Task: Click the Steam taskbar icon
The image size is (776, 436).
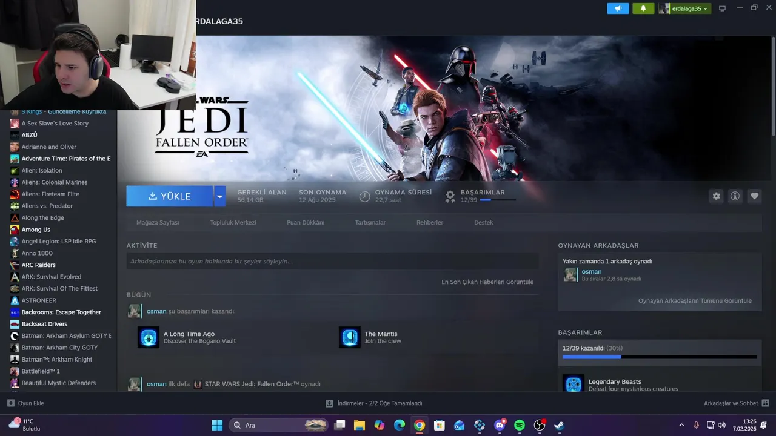Action: coord(559,425)
